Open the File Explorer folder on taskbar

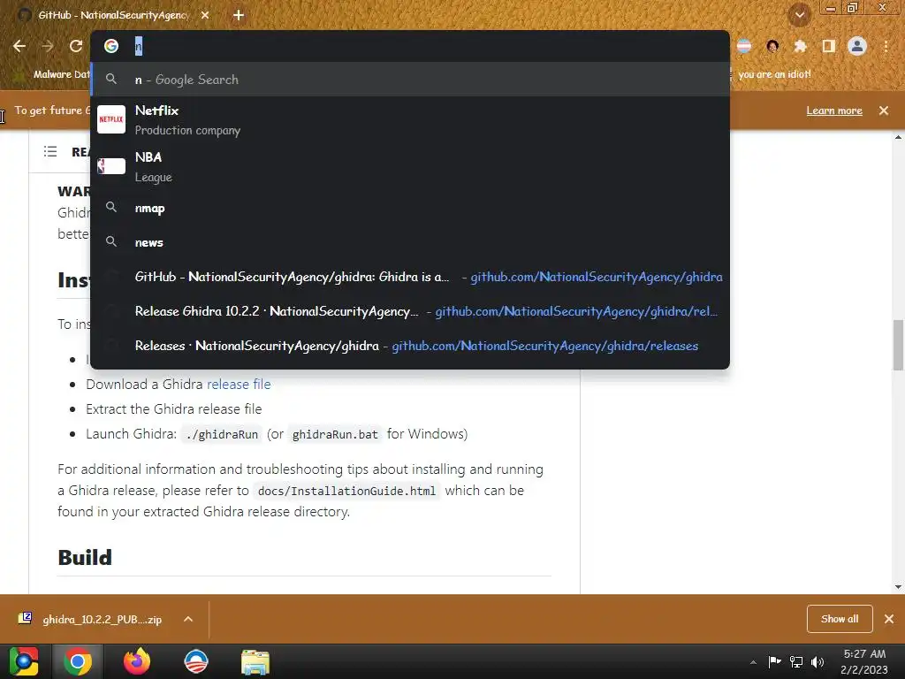click(x=255, y=662)
